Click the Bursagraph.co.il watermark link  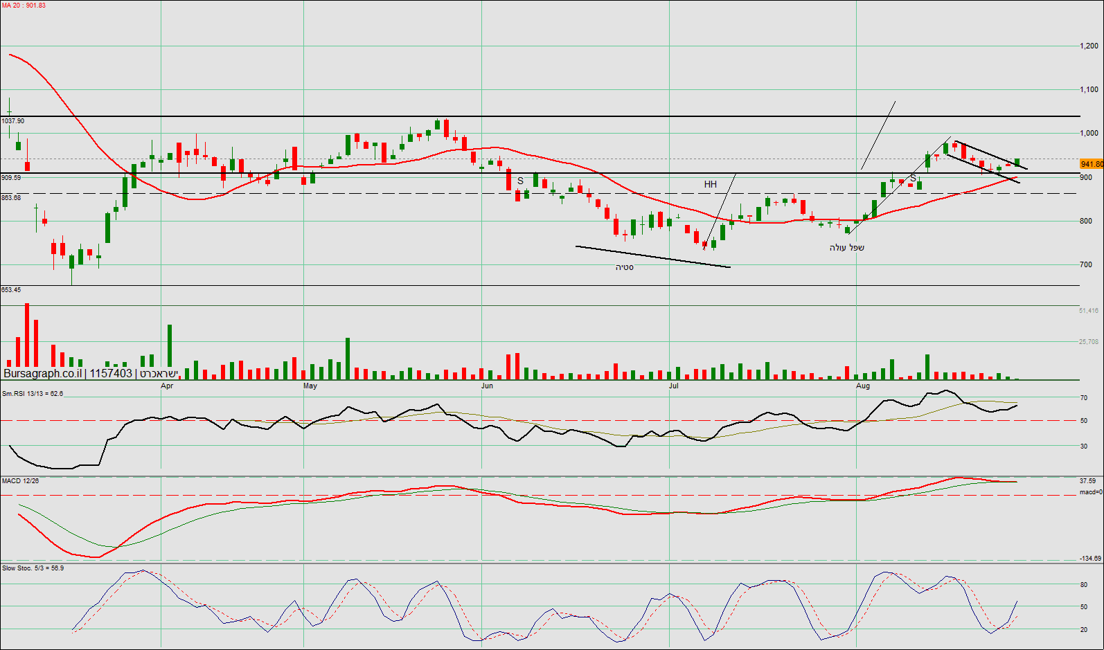click(x=42, y=374)
